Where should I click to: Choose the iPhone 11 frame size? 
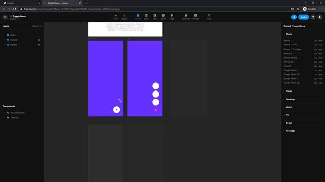[x=303, y=41]
